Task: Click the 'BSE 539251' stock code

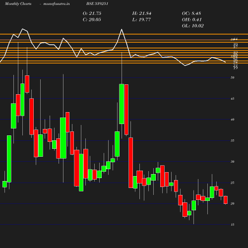Action: (97, 3)
